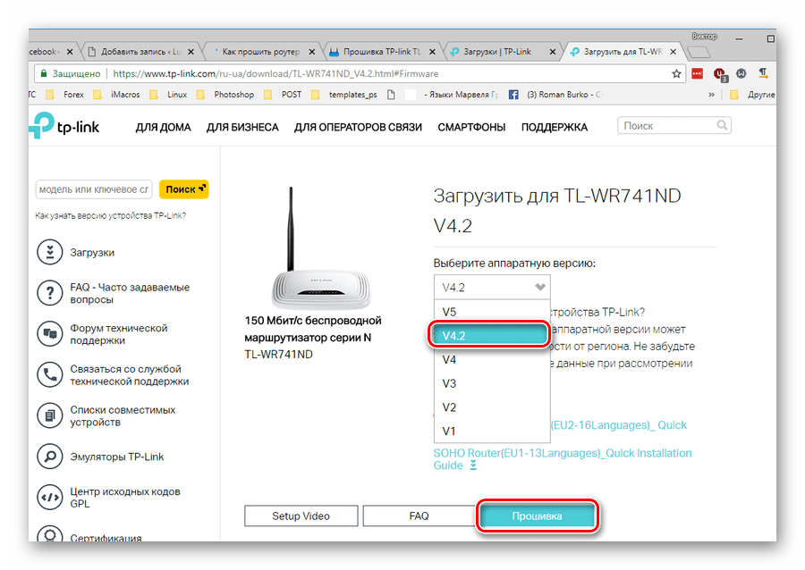The height and width of the screenshot is (570, 805).
Task: Click the paragraph mark extension icon
Action: (764, 74)
